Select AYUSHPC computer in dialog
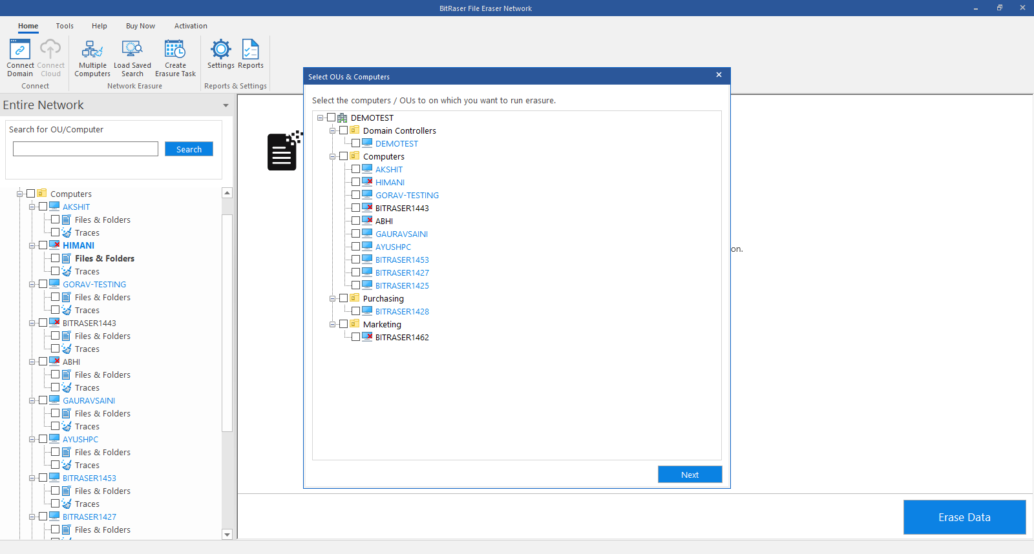 click(393, 247)
